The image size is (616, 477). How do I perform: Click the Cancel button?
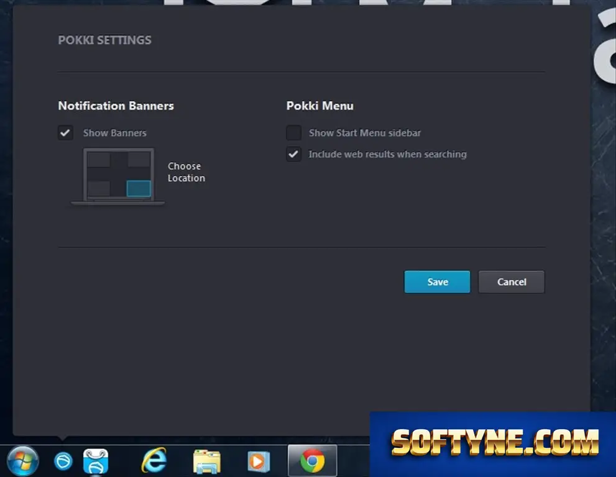tap(512, 282)
